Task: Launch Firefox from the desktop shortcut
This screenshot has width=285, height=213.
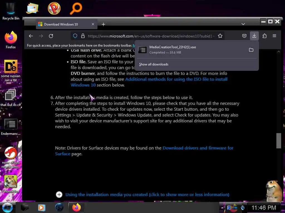Action: coord(11,40)
